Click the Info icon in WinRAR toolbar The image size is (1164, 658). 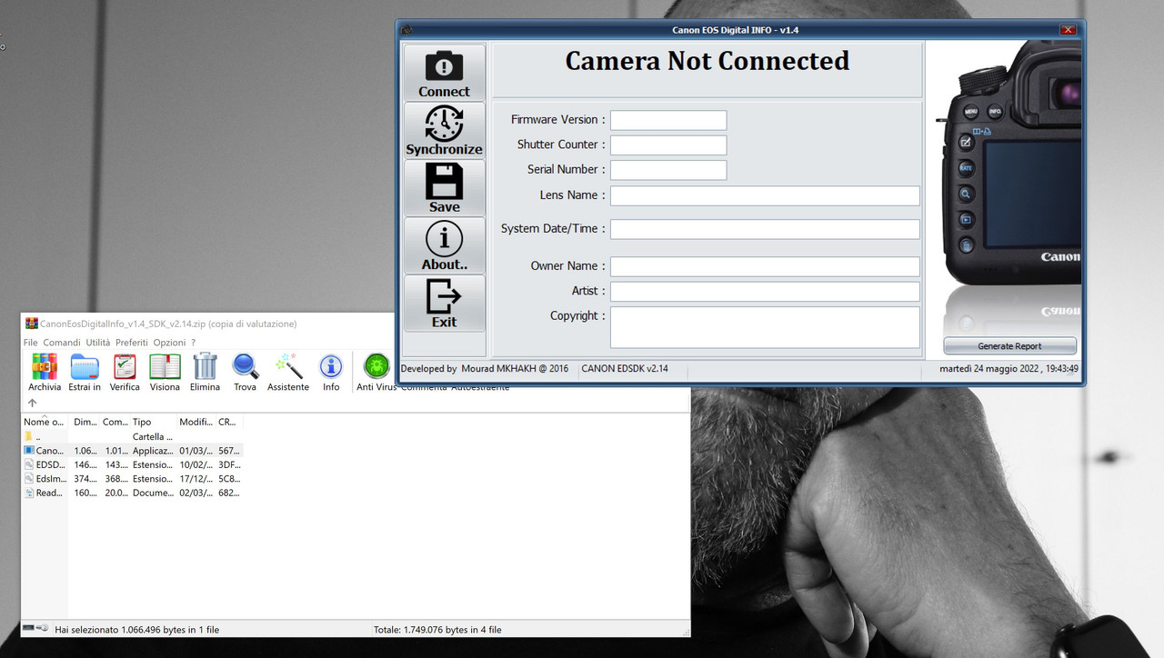tap(331, 373)
